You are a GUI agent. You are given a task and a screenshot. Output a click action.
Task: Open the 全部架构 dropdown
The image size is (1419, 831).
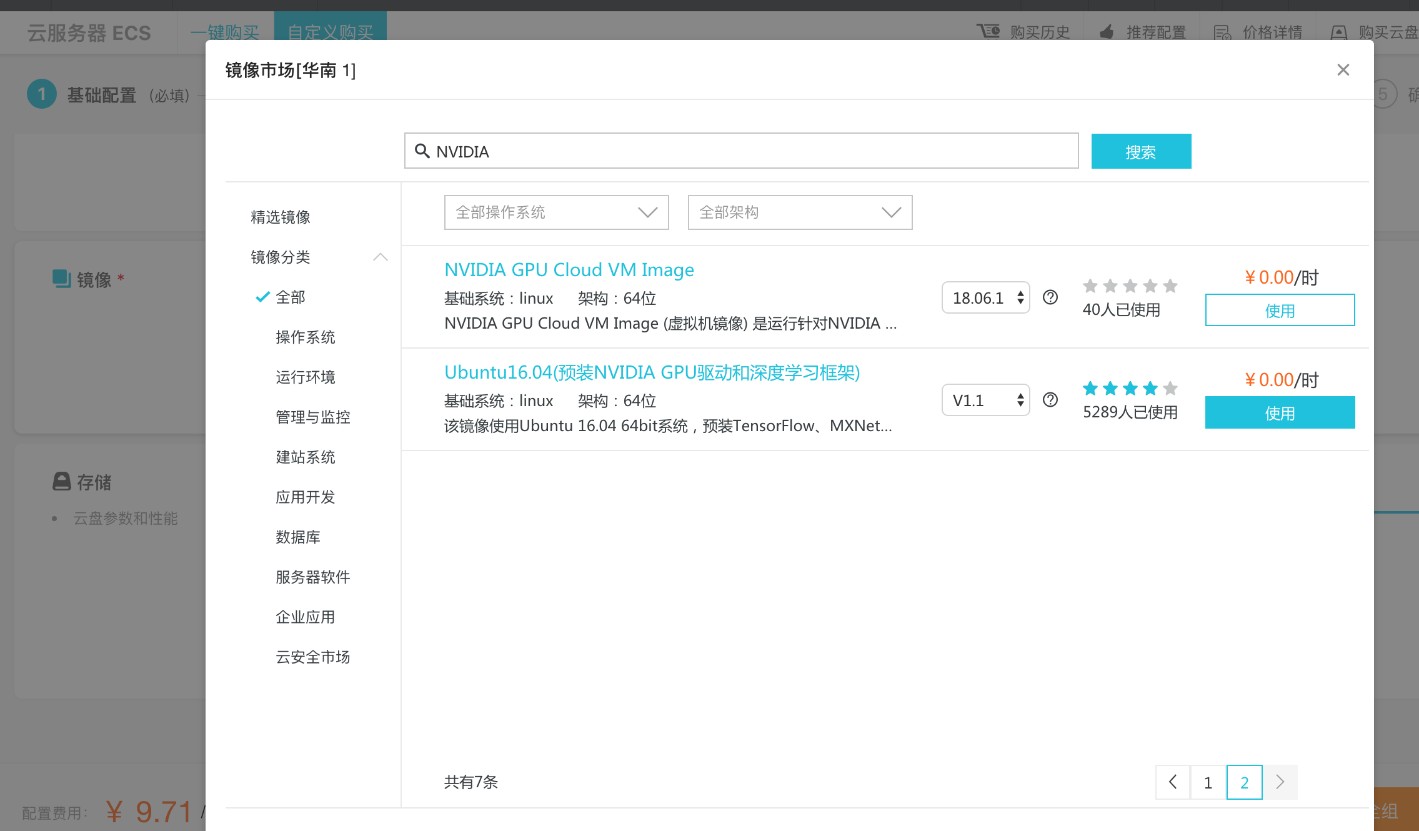(800, 212)
